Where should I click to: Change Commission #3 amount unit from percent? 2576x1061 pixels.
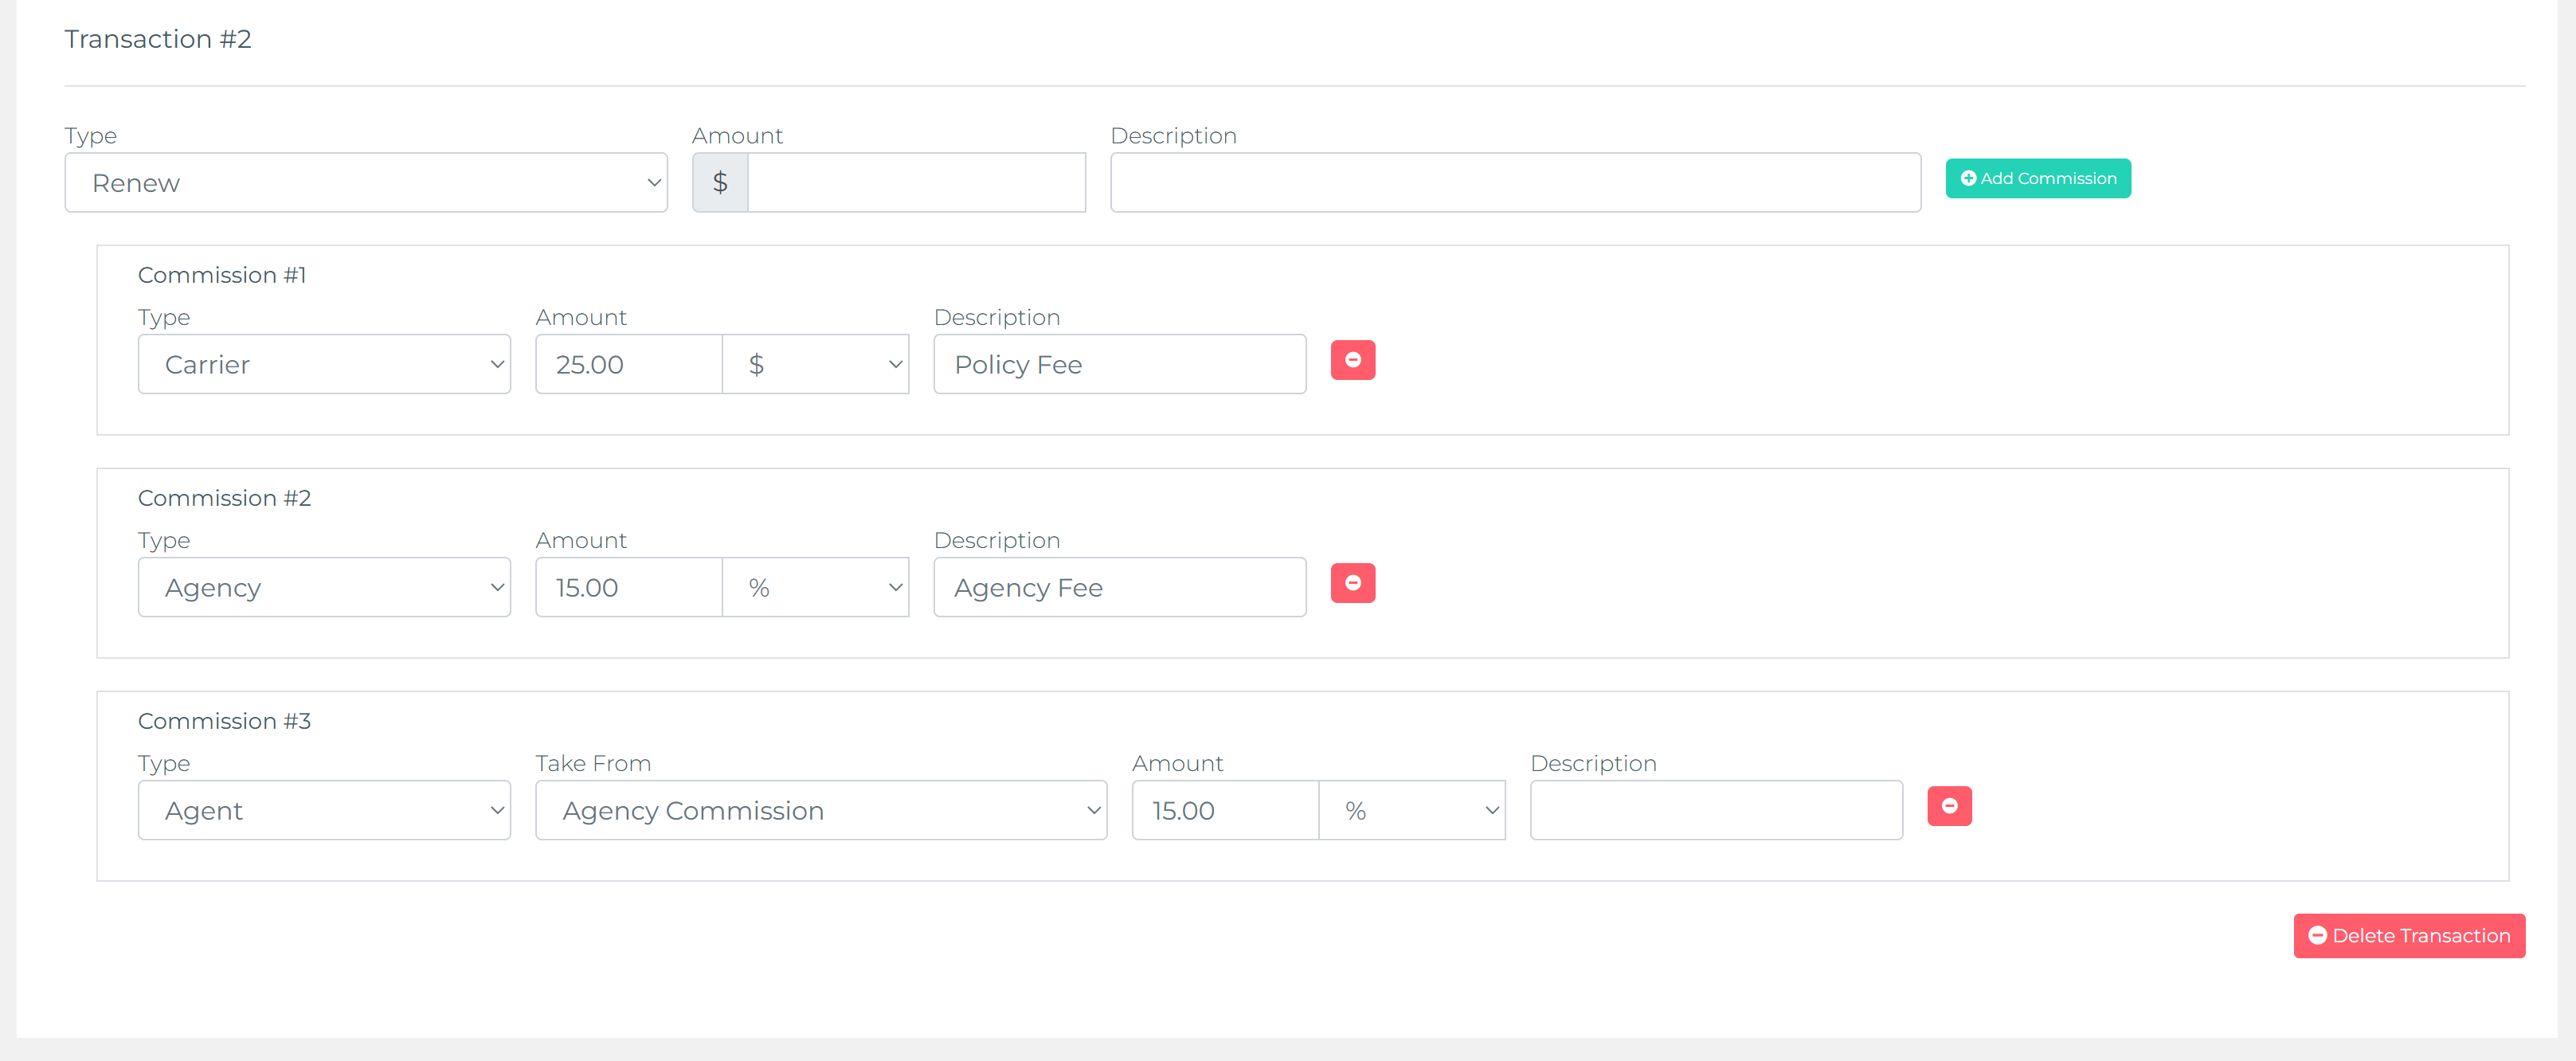point(1411,811)
